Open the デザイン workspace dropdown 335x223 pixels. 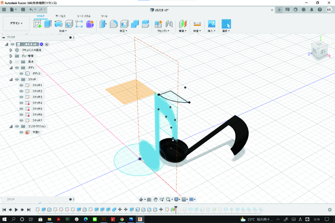pyautogui.click(x=16, y=24)
